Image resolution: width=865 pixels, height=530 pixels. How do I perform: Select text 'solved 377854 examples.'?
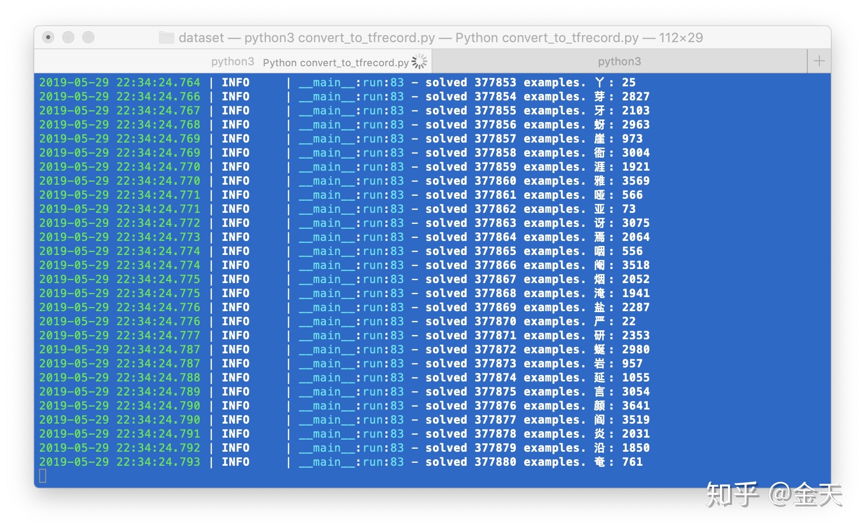(x=506, y=96)
